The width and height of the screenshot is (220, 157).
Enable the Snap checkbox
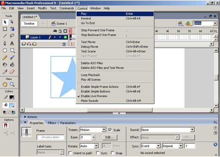click(112, 153)
